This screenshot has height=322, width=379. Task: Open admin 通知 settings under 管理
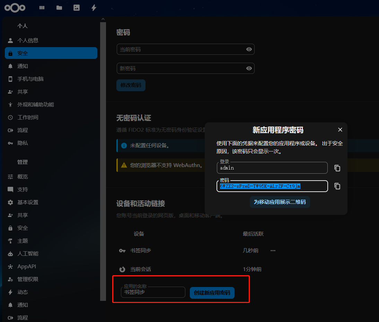[51, 305]
